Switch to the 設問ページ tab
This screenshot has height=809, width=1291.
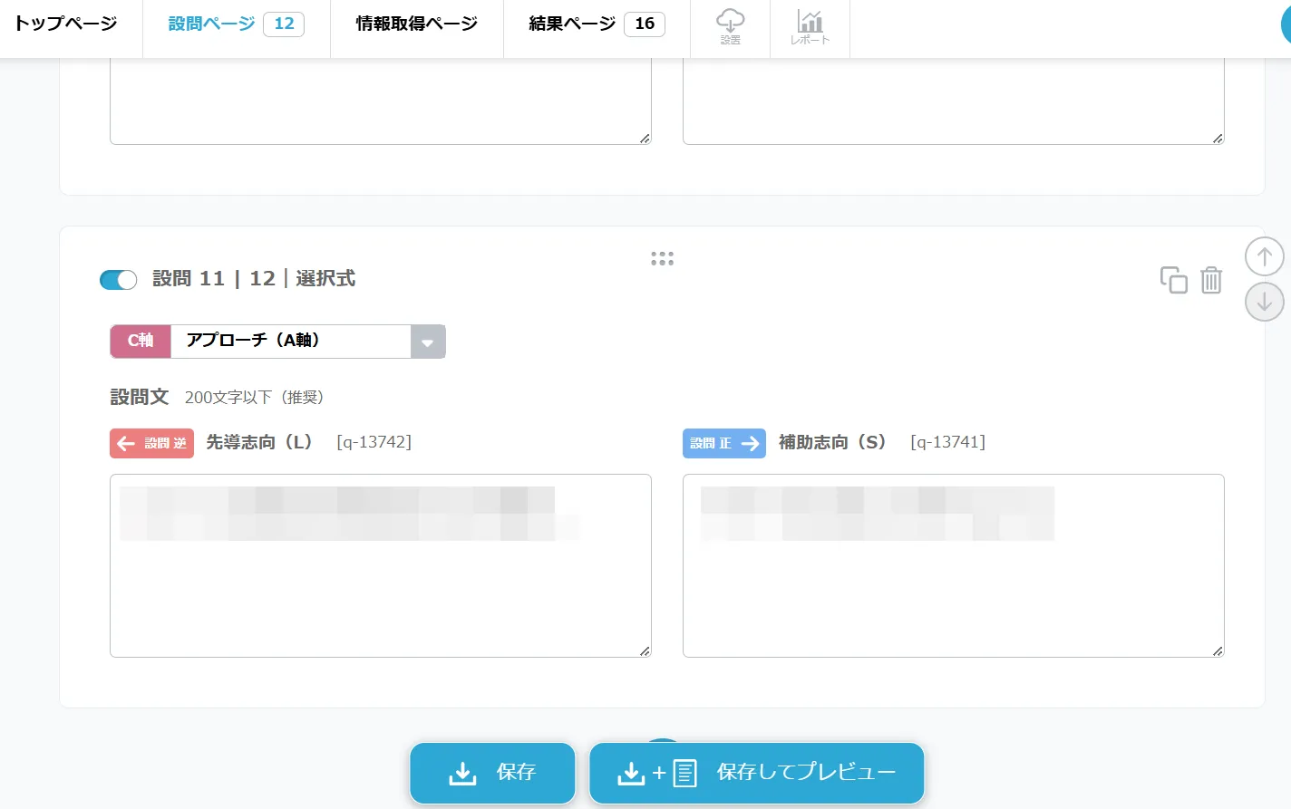coord(237,24)
